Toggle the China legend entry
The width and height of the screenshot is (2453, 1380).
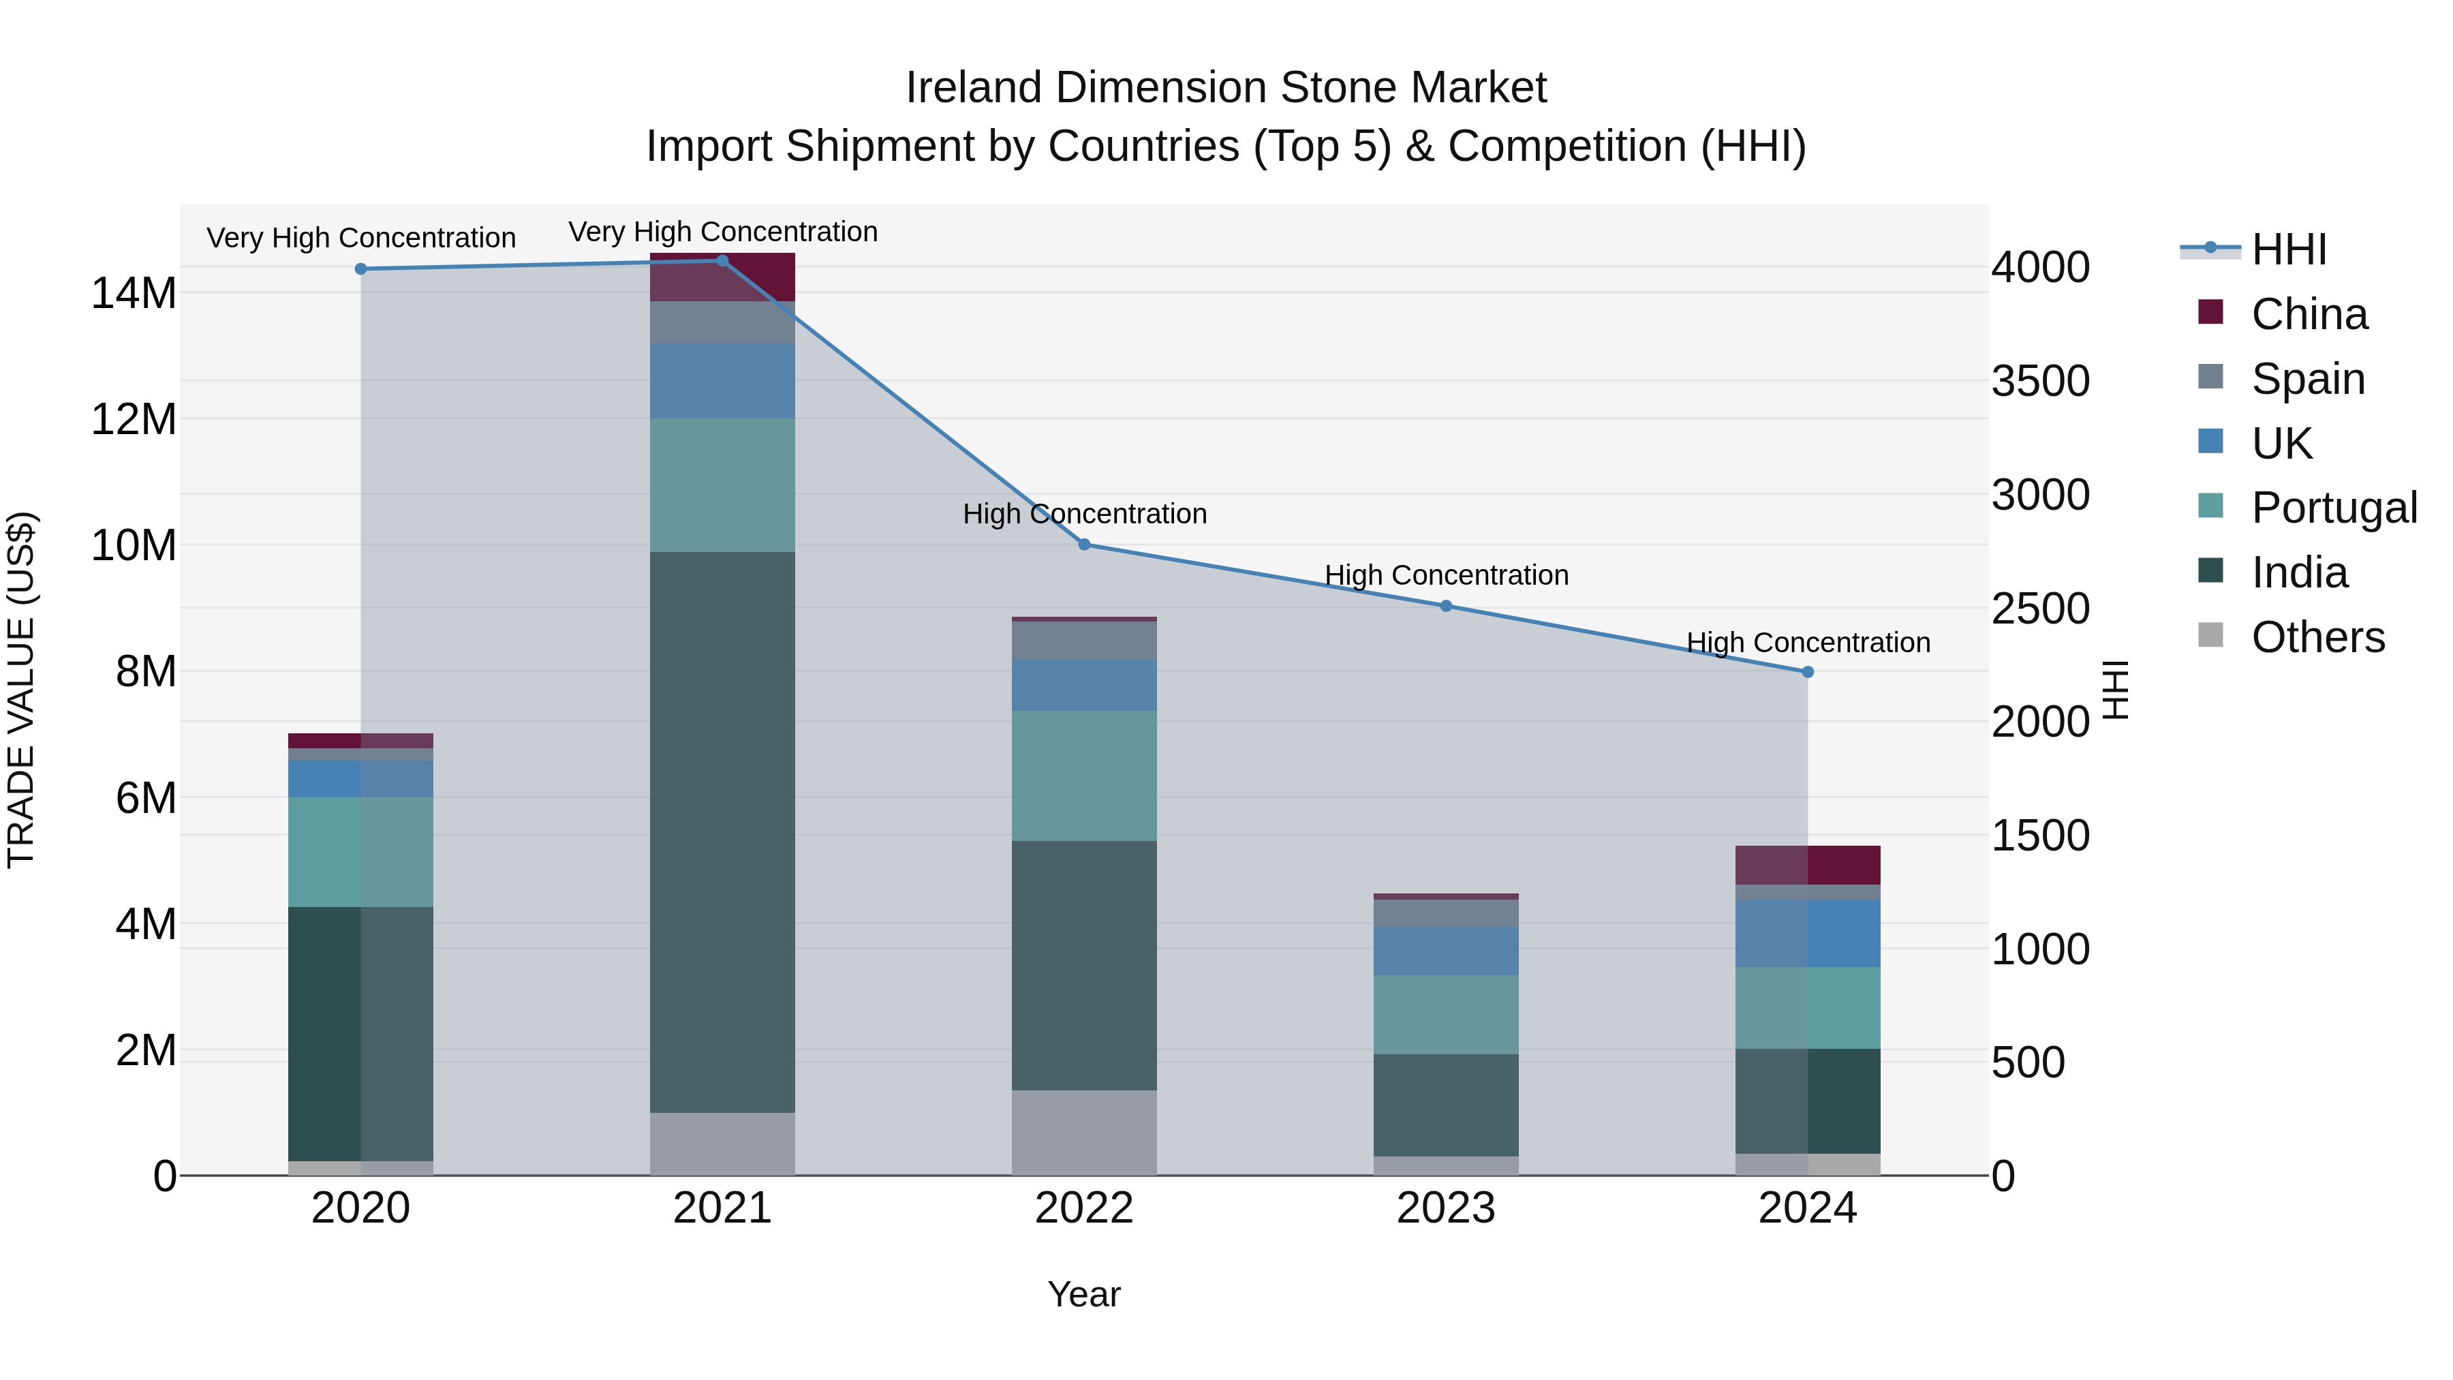tap(2283, 314)
